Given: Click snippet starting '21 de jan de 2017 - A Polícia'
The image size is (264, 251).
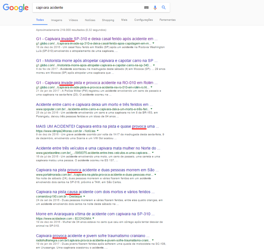Looking at the screenshot, I should coord(98,93).
